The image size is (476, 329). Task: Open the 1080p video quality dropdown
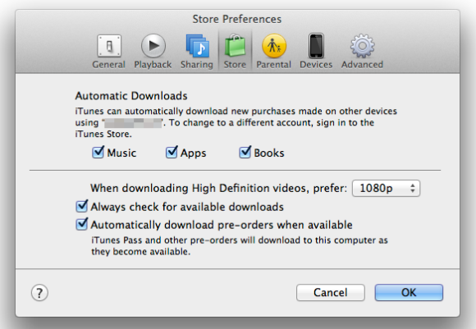tap(386, 189)
